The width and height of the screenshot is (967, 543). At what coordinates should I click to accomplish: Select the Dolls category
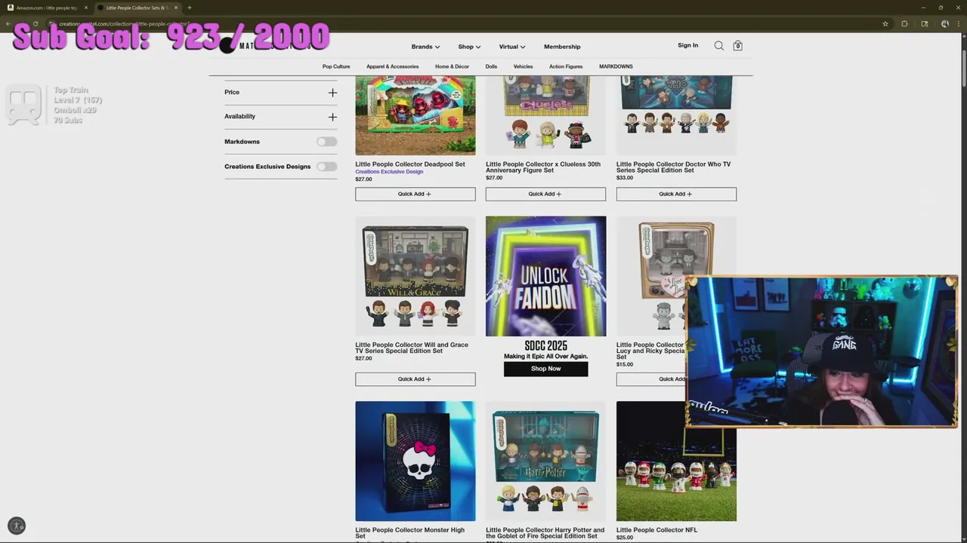(x=491, y=66)
